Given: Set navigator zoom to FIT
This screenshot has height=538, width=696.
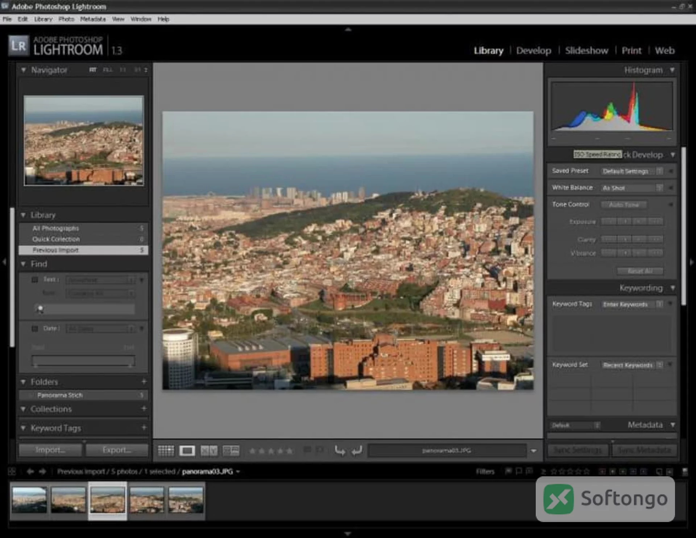Looking at the screenshot, I should 93,70.
